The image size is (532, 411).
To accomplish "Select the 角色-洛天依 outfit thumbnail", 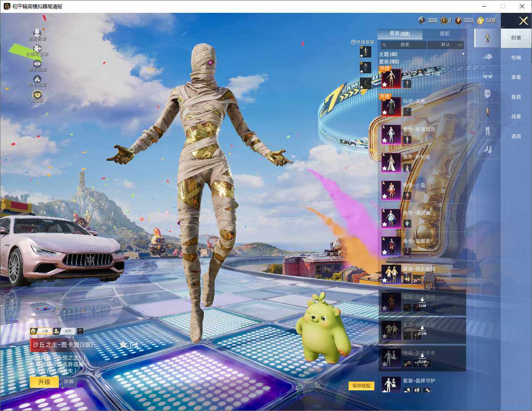I will click(391, 218).
